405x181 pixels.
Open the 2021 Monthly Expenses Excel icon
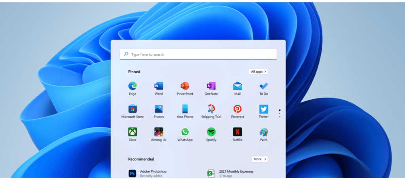[211, 173]
